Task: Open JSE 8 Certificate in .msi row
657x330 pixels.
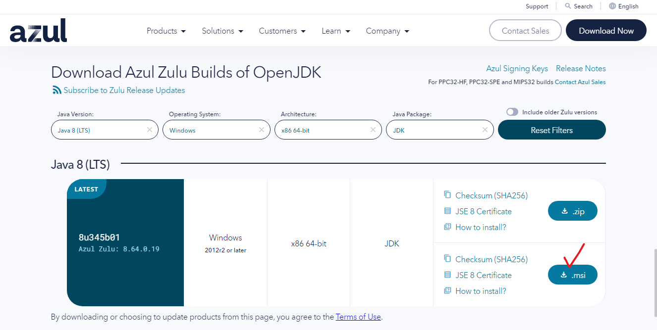Action: click(484, 275)
